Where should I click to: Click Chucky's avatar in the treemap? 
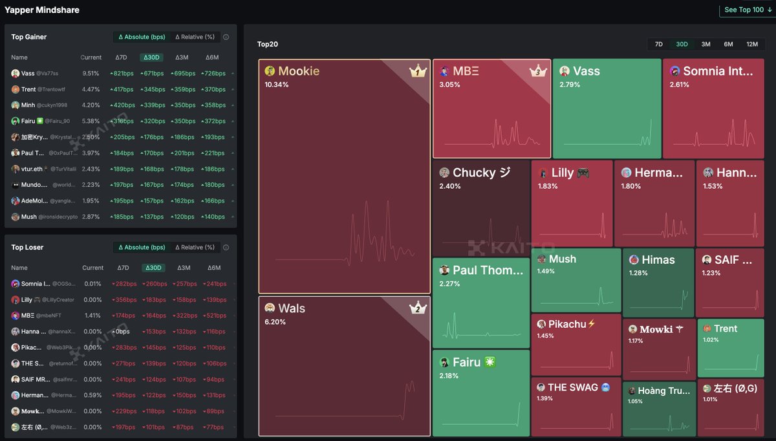coord(444,173)
